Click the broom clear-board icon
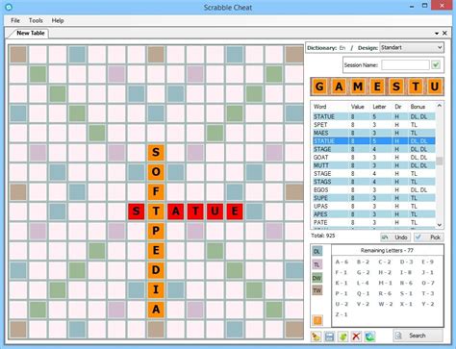456x349 pixels. [317, 337]
